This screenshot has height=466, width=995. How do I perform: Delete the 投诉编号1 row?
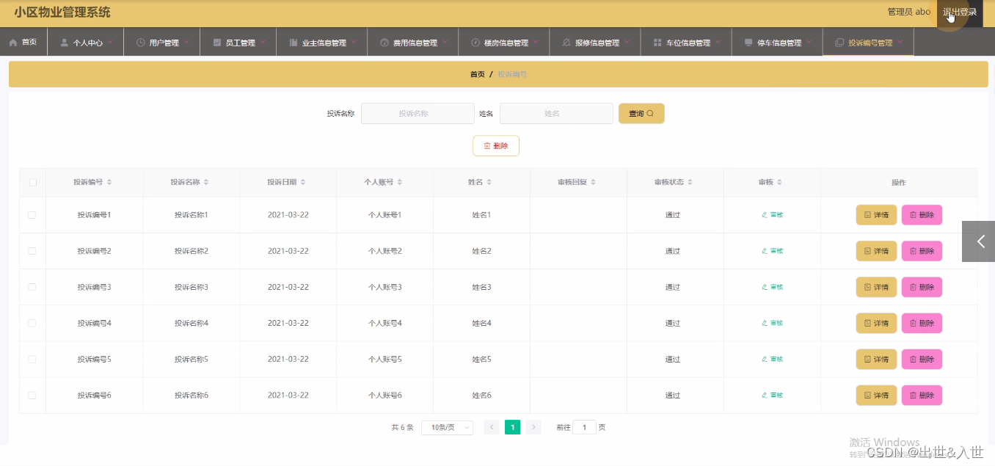922,215
